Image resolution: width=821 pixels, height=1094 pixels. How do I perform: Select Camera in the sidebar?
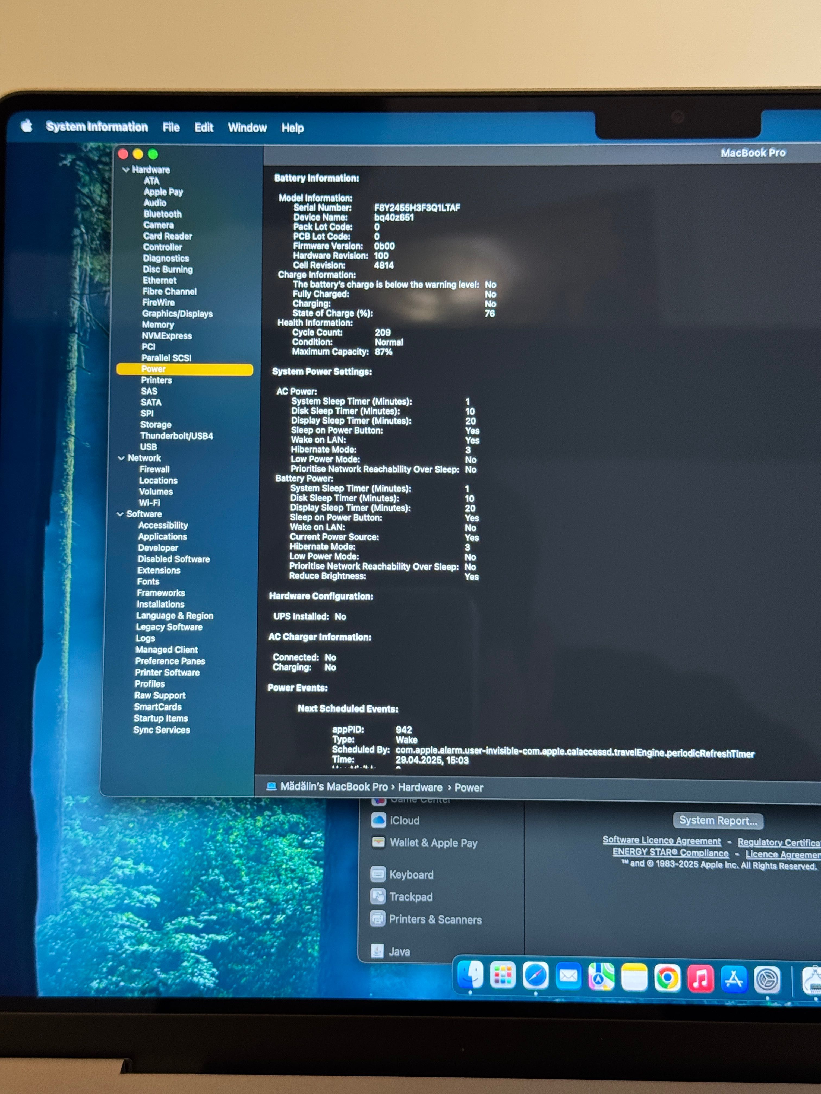click(158, 225)
